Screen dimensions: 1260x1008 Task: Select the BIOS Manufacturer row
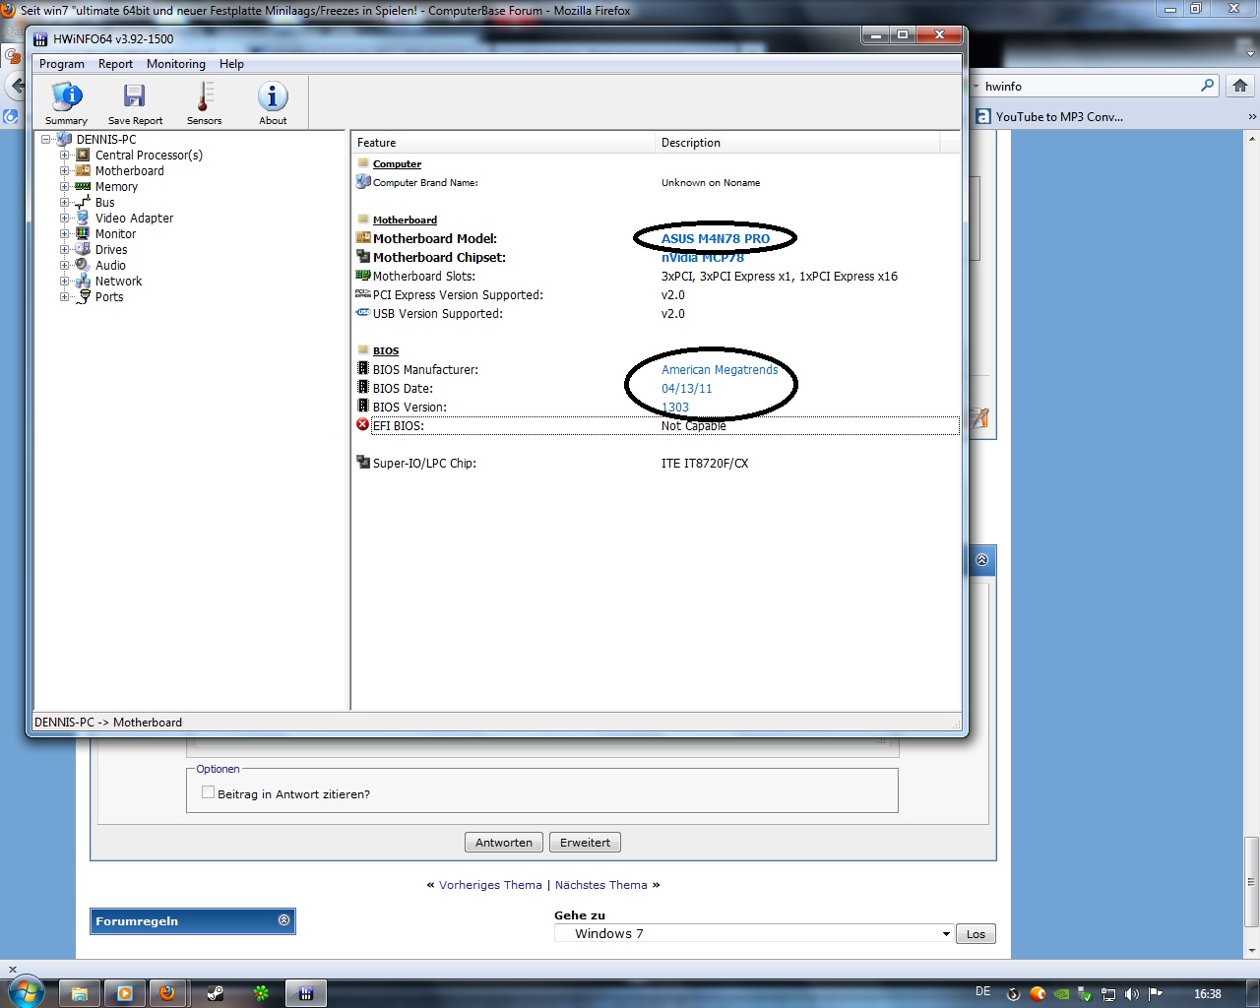point(657,369)
